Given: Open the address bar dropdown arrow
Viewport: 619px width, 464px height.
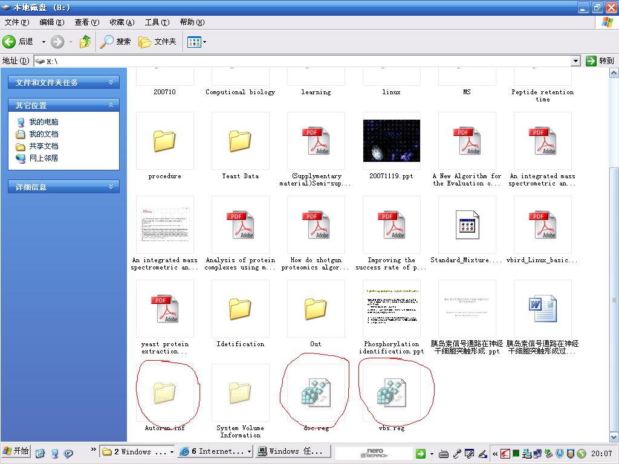Looking at the screenshot, I should (x=575, y=61).
